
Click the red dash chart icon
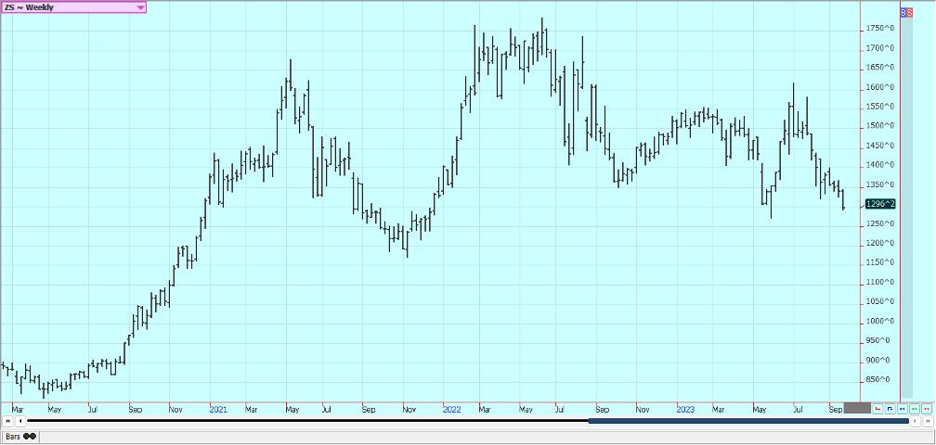pyautogui.click(x=926, y=408)
